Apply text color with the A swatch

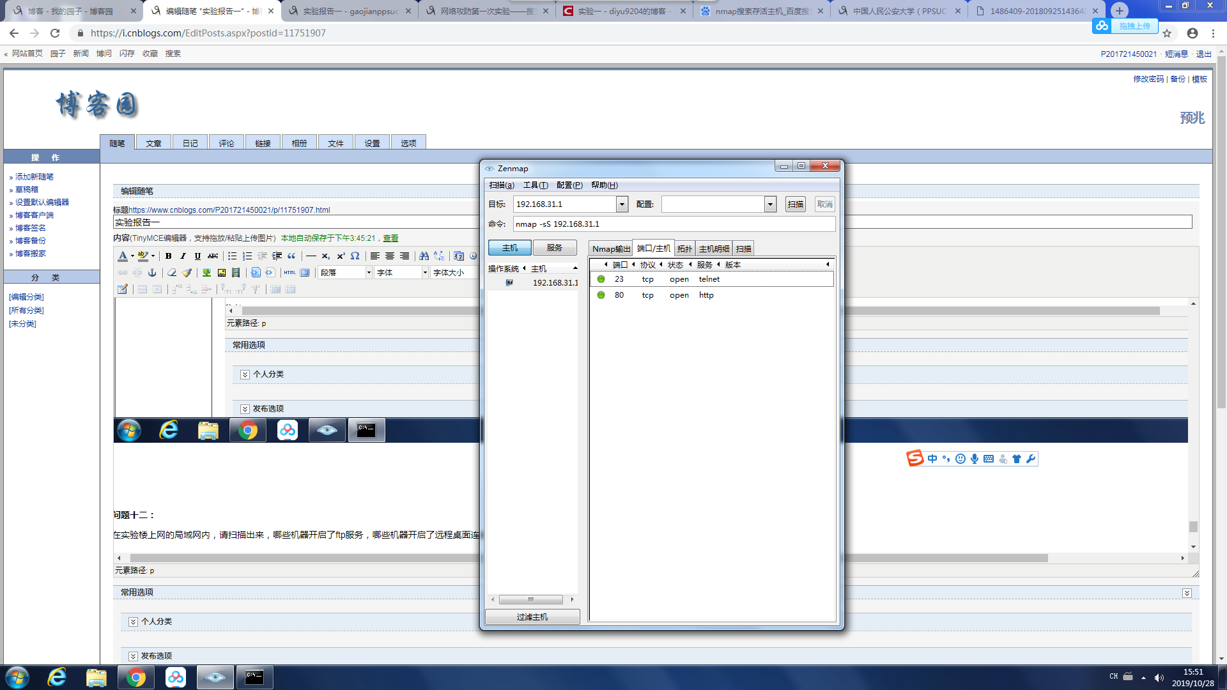coord(123,256)
